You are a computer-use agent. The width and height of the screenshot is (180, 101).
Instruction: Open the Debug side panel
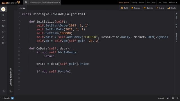pyautogui.click(x=176, y=16)
